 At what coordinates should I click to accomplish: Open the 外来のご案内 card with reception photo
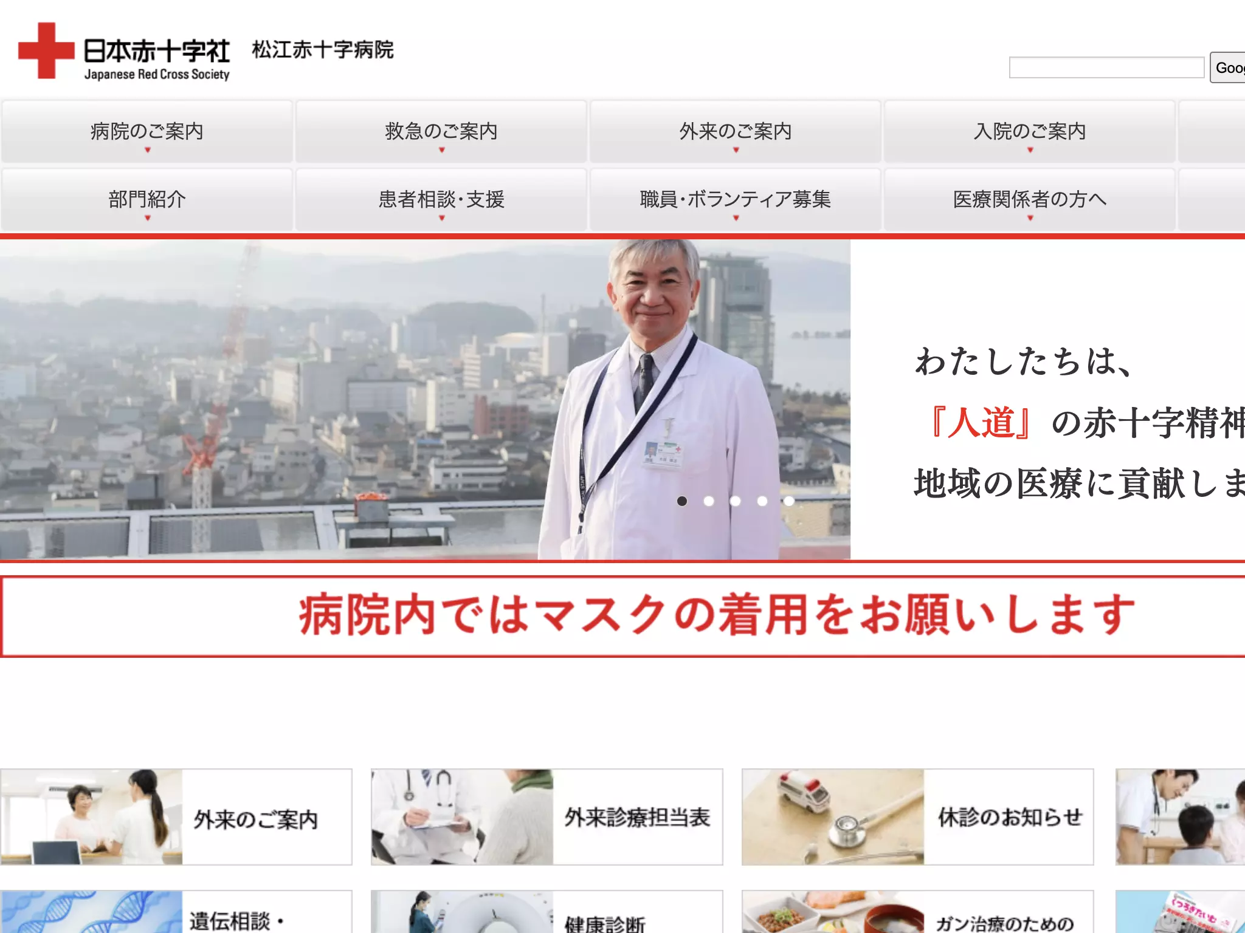[x=176, y=817]
